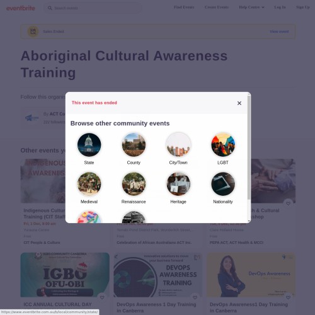Heart the Cultural workshop event card
The width and height of the screenshot is (315, 315).
coord(288,203)
